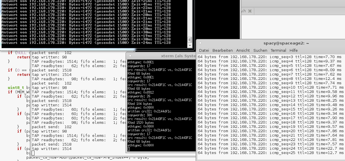Open the Datei menu in spacy terminal
The height and width of the screenshot is (161, 345).
tap(204, 51)
